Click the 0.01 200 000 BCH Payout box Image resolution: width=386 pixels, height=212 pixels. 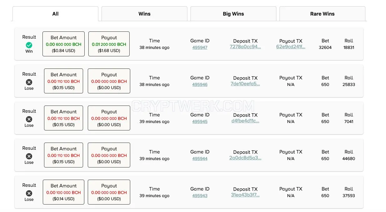pos(109,44)
